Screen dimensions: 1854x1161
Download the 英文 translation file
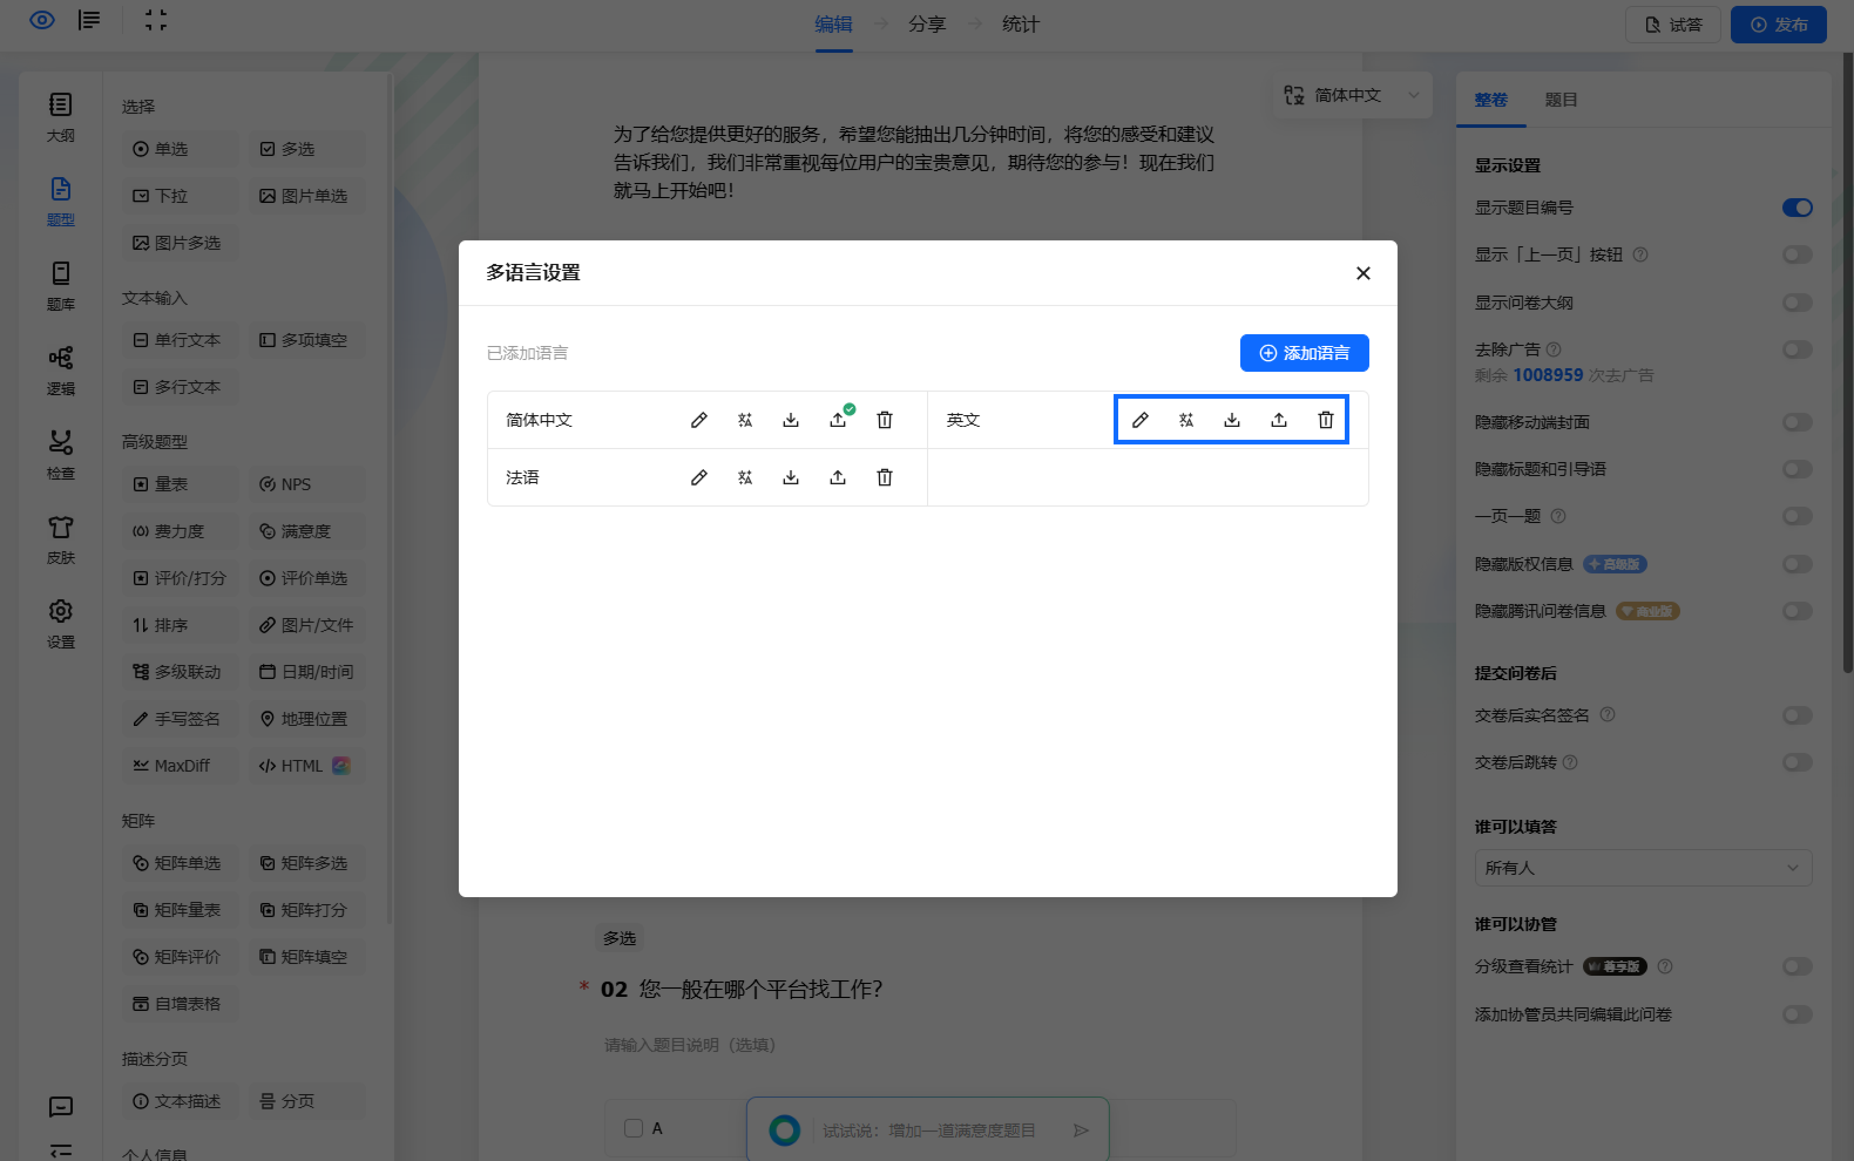1232,420
